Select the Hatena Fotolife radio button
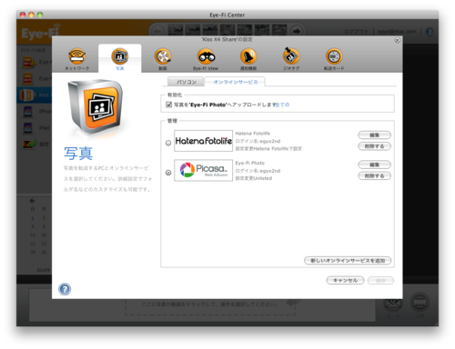This screenshot has height=349, width=455. point(168,143)
